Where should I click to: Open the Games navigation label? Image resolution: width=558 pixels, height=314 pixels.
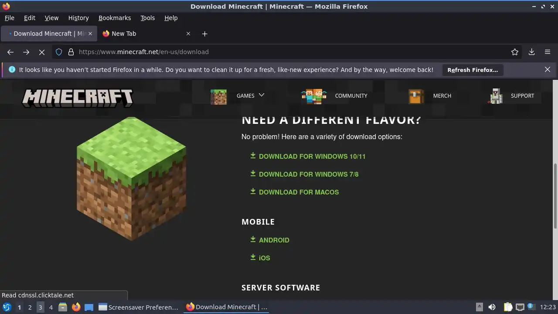pyautogui.click(x=245, y=96)
